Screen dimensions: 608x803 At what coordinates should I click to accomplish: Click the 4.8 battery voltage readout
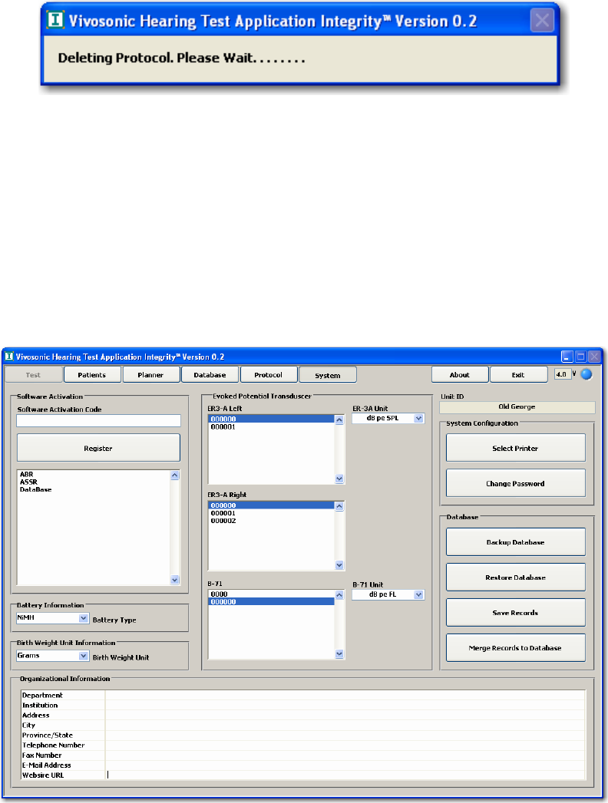[563, 374]
